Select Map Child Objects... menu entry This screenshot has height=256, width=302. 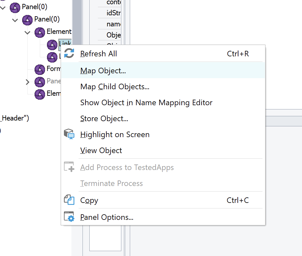tap(115, 87)
